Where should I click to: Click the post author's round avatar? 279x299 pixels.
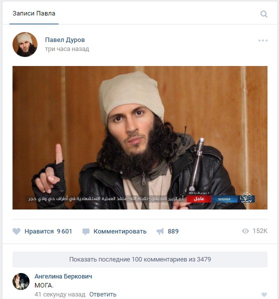pyautogui.click(x=25, y=44)
